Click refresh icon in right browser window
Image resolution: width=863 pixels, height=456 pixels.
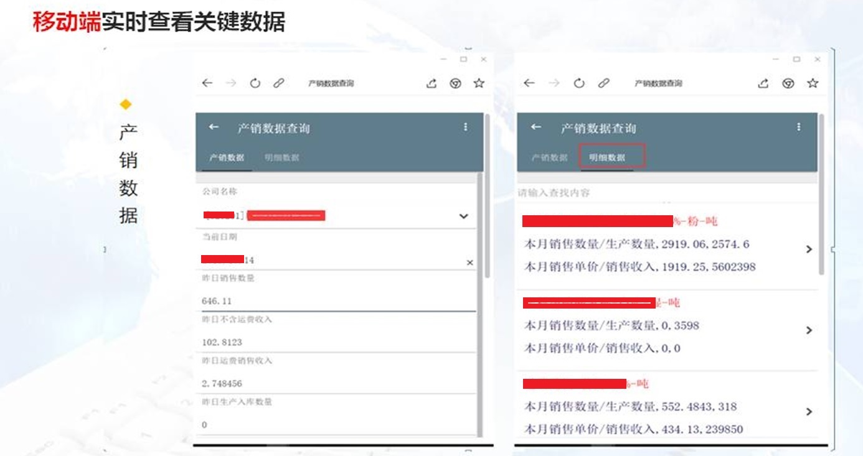click(579, 83)
